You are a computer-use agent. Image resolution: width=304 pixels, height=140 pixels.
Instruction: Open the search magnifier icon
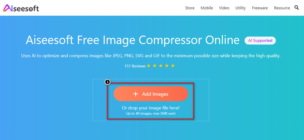point(296,8)
